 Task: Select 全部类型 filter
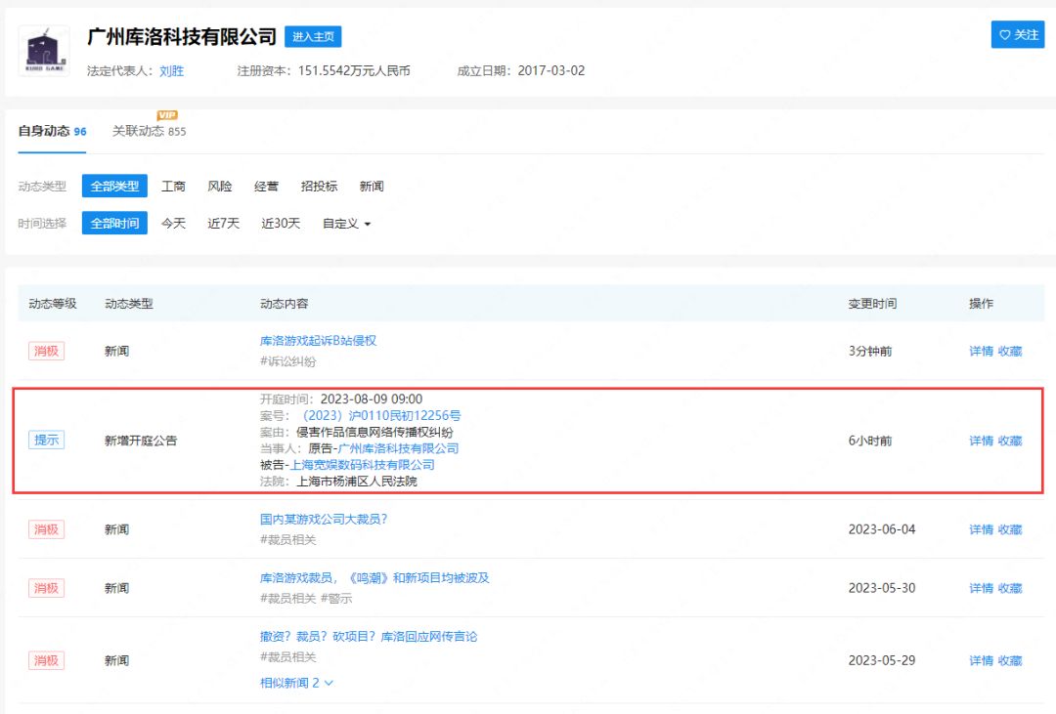pyautogui.click(x=114, y=186)
